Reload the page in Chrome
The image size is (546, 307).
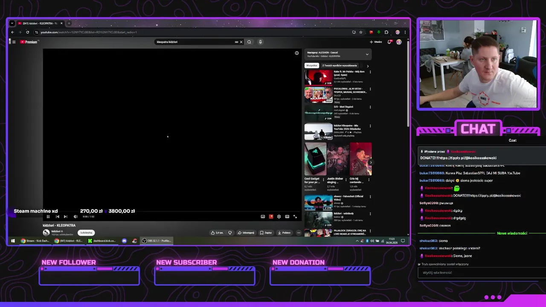click(28, 32)
